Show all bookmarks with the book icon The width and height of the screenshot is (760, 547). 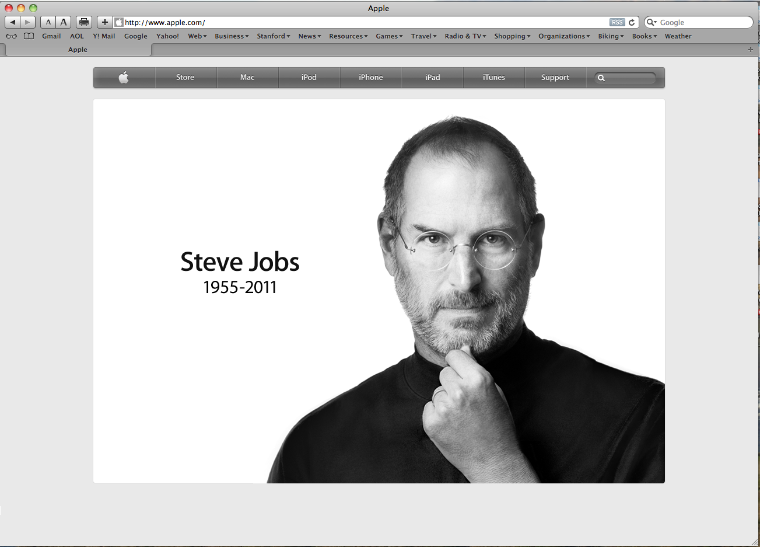[x=29, y=36]
